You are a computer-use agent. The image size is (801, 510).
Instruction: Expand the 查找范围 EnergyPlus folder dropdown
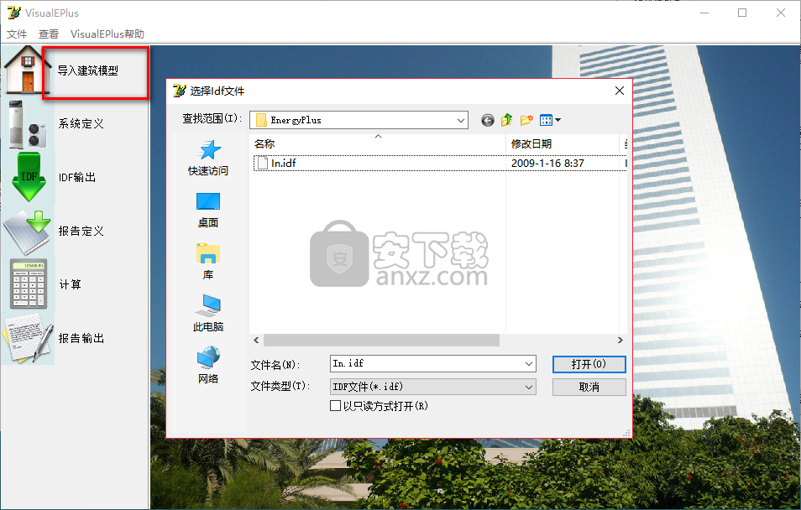point(461,121)
